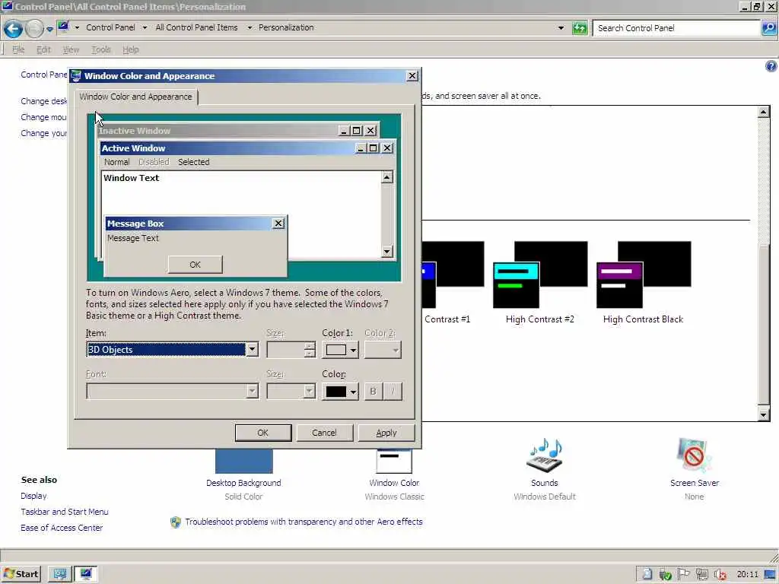Expand dropdown arrow after Control Panel breadcrumb

145,28
